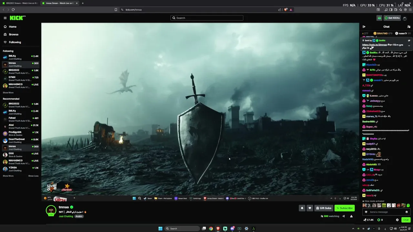
Task: Click the Gift Subs button
Action: pos(324,208)
